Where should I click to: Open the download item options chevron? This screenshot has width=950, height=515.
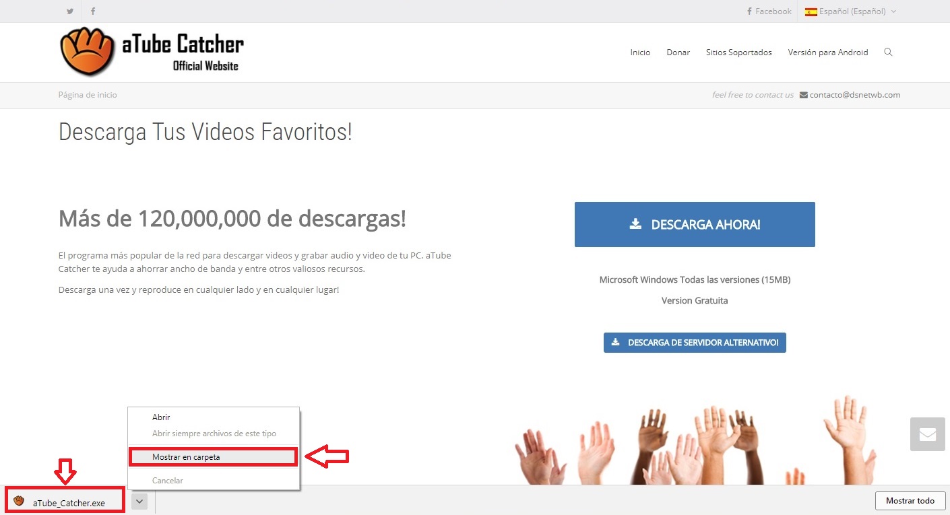[139, 501]
